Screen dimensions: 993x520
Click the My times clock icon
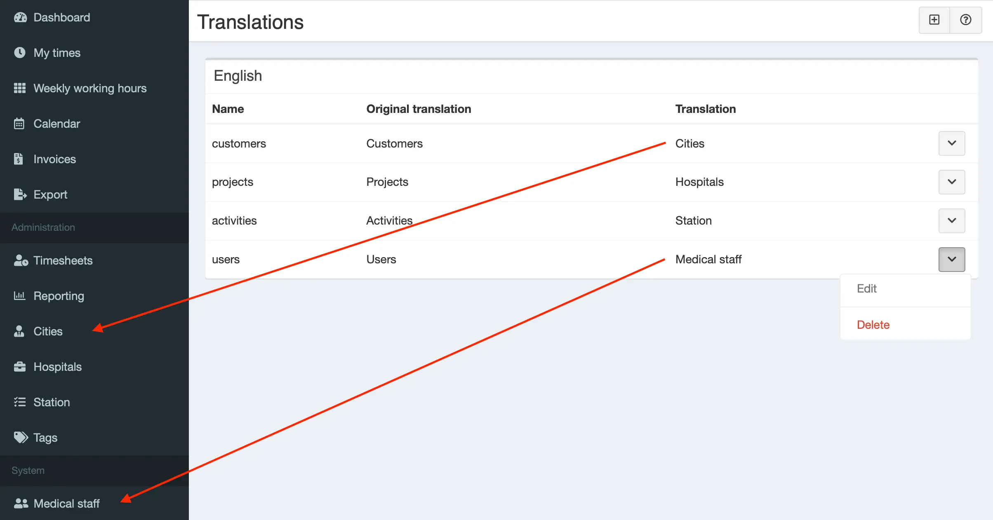tap(20, 53)
